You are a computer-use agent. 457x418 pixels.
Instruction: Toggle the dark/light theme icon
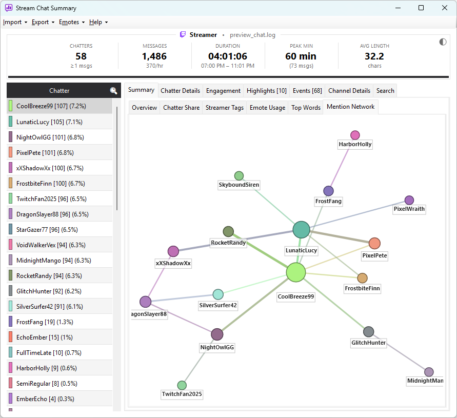[443, 42]
